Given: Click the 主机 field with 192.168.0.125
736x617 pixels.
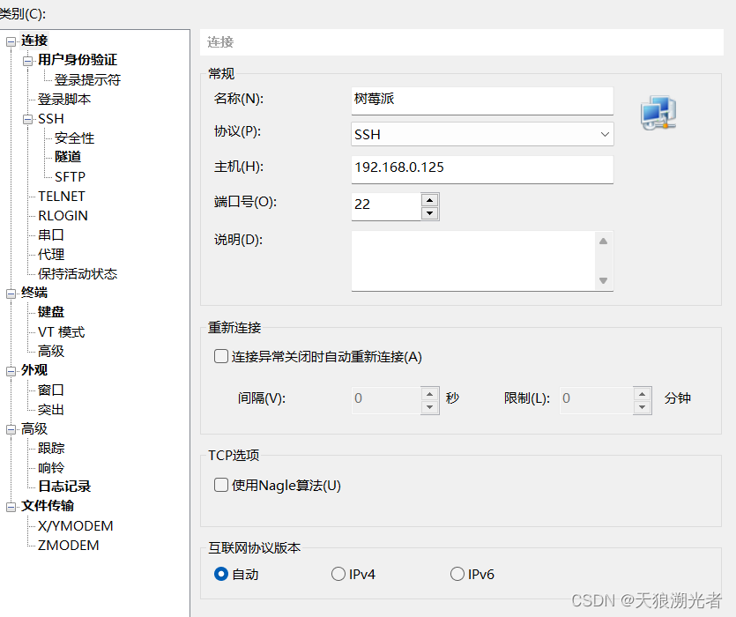Looking at the screenshot, I should 482,169.
